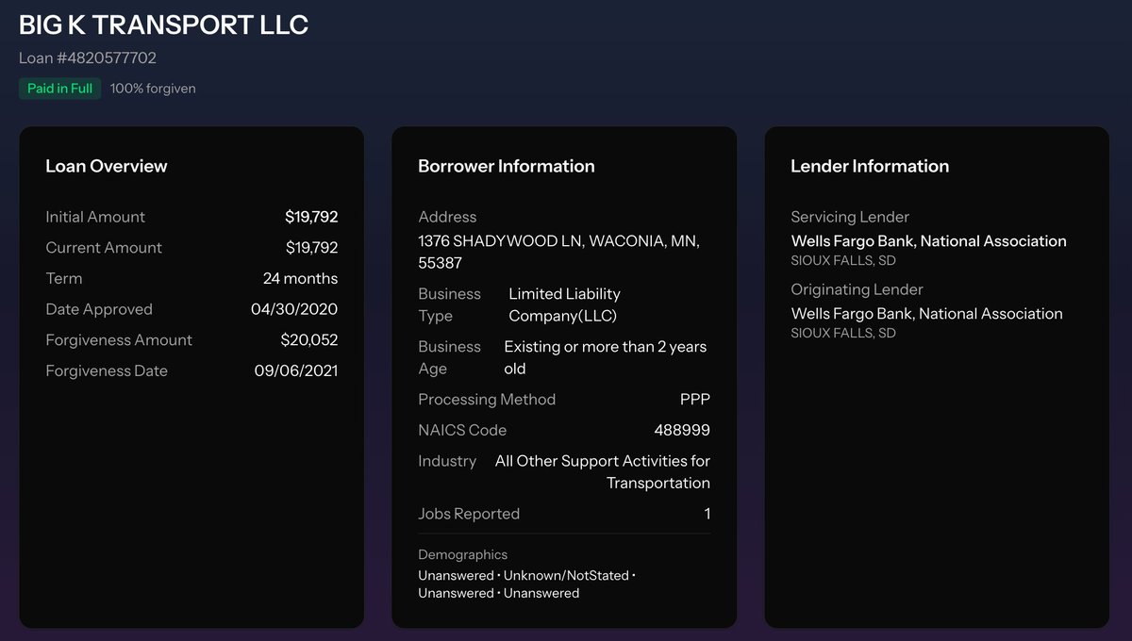1132x641 pixels.
Task: Click the Term label
Action: 64,279
